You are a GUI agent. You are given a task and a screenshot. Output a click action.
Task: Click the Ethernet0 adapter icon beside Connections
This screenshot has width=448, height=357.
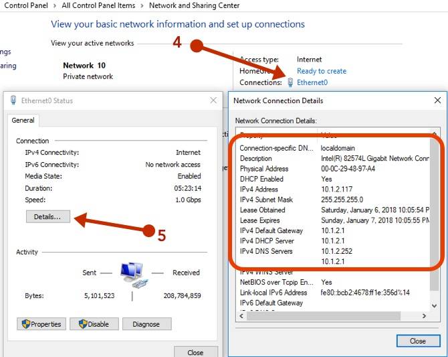click(x=290, y=82)
